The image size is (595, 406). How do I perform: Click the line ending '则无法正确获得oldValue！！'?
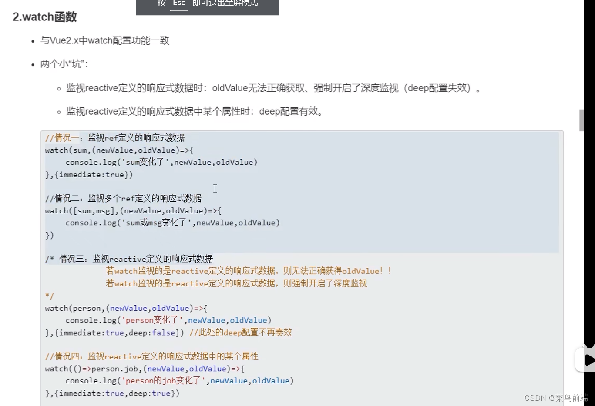pos(249,271)
